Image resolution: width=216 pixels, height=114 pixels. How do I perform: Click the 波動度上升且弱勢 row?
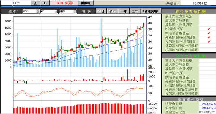pos(189,69)
